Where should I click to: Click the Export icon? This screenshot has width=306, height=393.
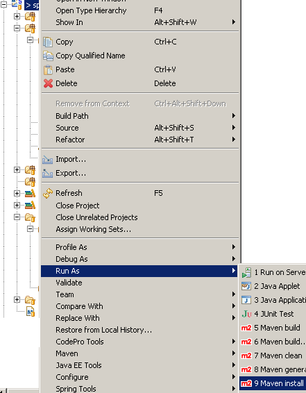tap(48, 173)
